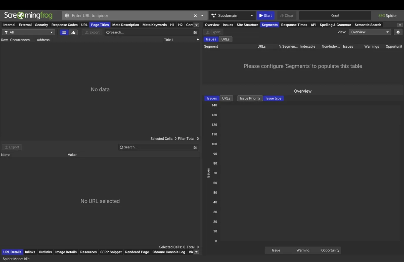Click the Screaming Frog logo
The height and width of the screenshot is (262, 404).
coord(28,15)
